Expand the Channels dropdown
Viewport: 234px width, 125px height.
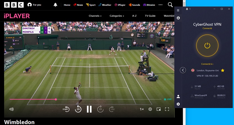(x=95, y=16)
